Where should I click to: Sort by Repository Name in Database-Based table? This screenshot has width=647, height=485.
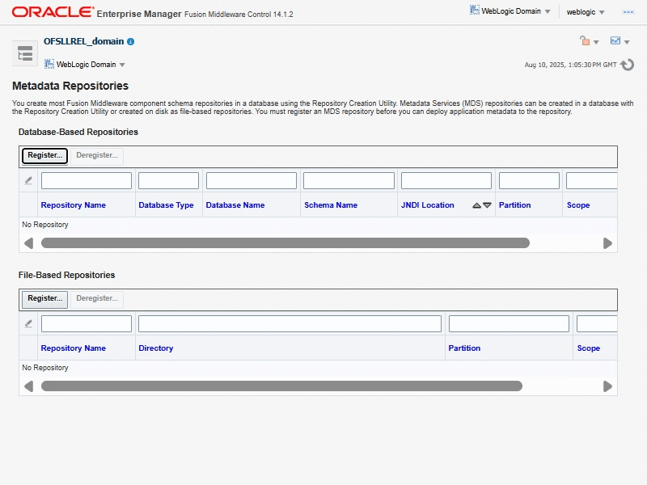(x=73, y=205)
